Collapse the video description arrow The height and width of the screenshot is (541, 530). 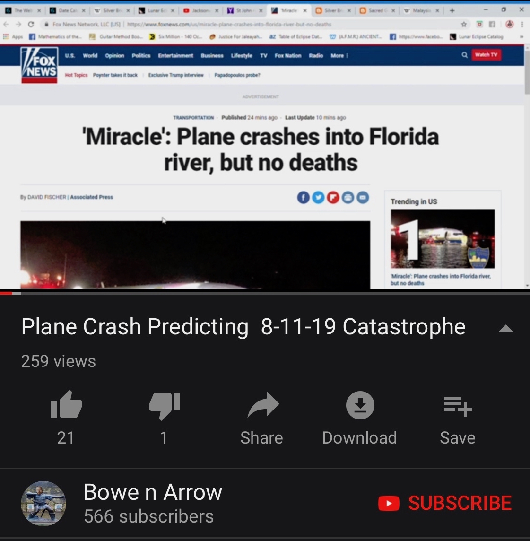coord(505,328)
